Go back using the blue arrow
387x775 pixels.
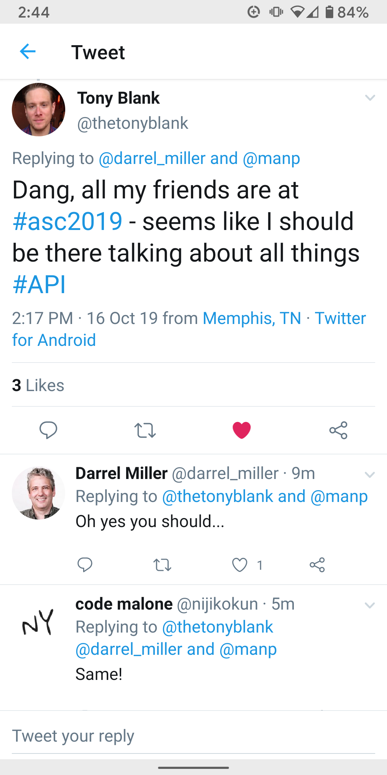(28, 52)
